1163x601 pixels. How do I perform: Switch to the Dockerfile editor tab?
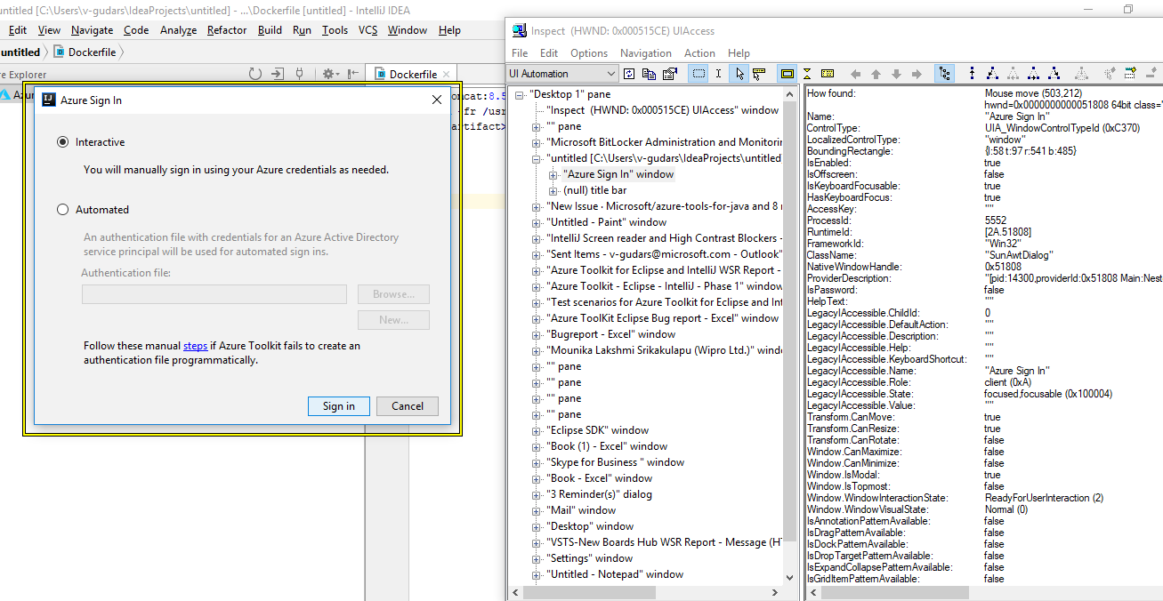tap(412, 73)
